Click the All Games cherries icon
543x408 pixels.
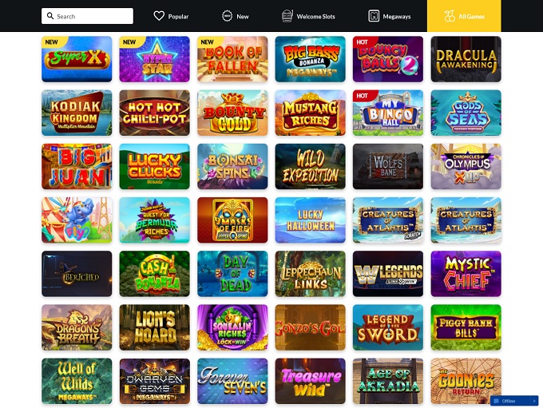point(450,16)
